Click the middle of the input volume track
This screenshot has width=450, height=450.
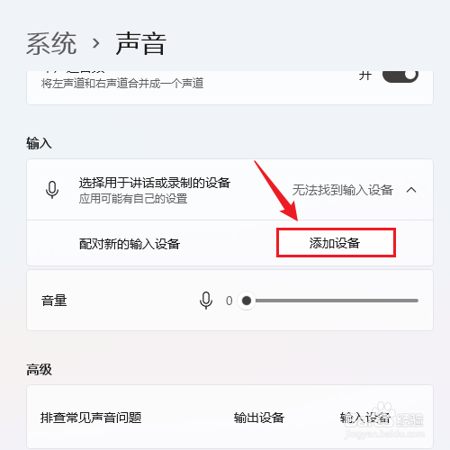pos(332,301)
